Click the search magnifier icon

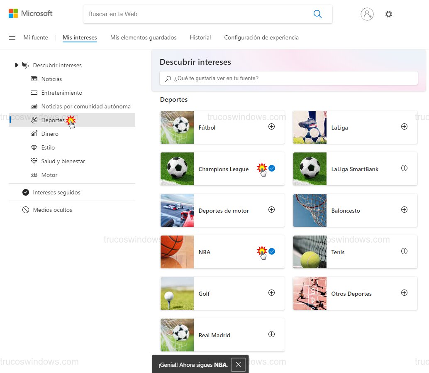click(x=317, y=14)
